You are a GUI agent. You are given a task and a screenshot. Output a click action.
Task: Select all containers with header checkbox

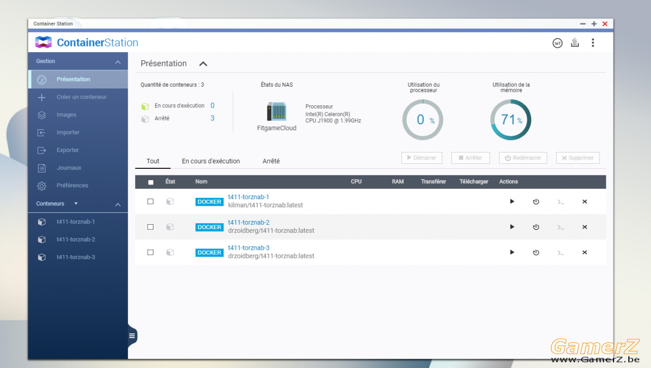point(151,182)
